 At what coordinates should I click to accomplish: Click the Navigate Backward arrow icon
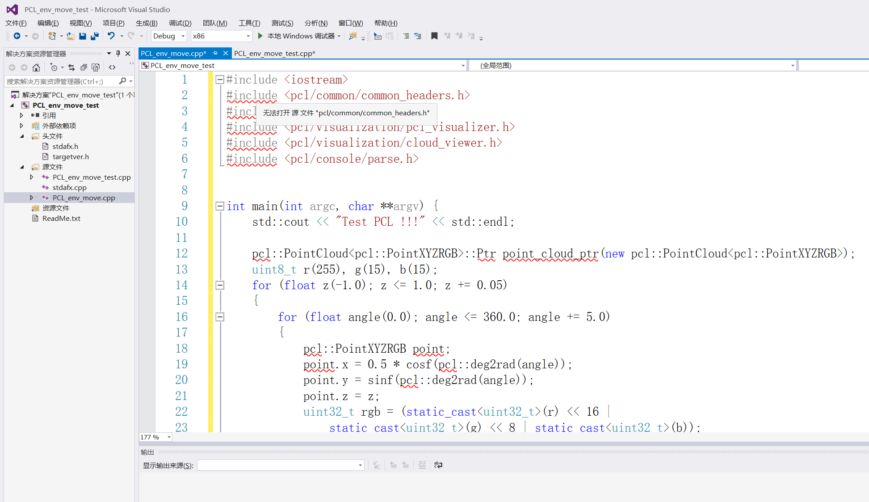tap(17, 36)
